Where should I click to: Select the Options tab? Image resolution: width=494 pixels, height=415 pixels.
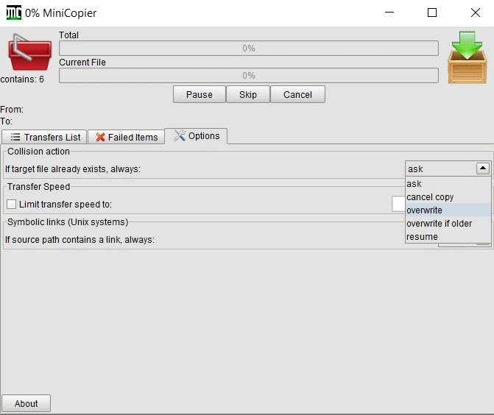pyautogui.click(x=196, y=136)
